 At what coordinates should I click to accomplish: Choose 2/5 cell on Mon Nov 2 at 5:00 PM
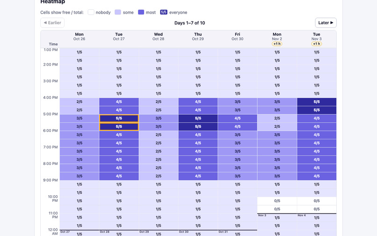[277, 118]
